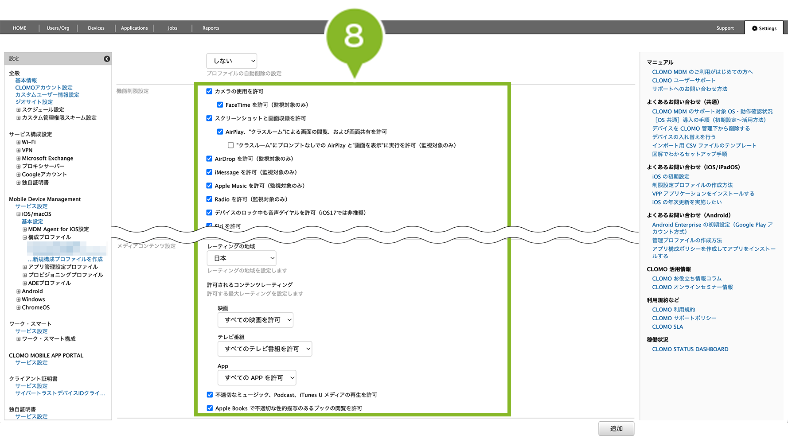Select 新規構成プロファイルを作成 in the tree

[67, 259]
